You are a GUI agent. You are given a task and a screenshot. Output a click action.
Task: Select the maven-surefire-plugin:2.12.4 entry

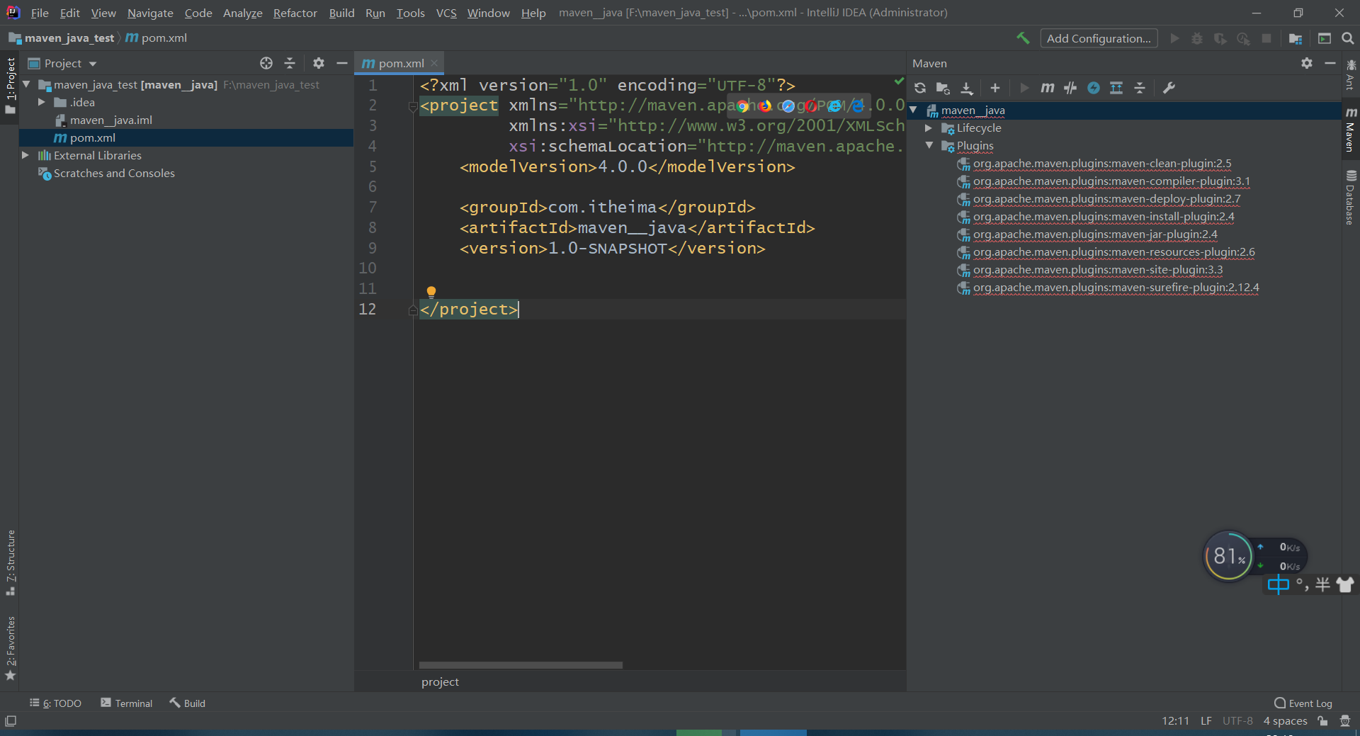point(1116,288)
